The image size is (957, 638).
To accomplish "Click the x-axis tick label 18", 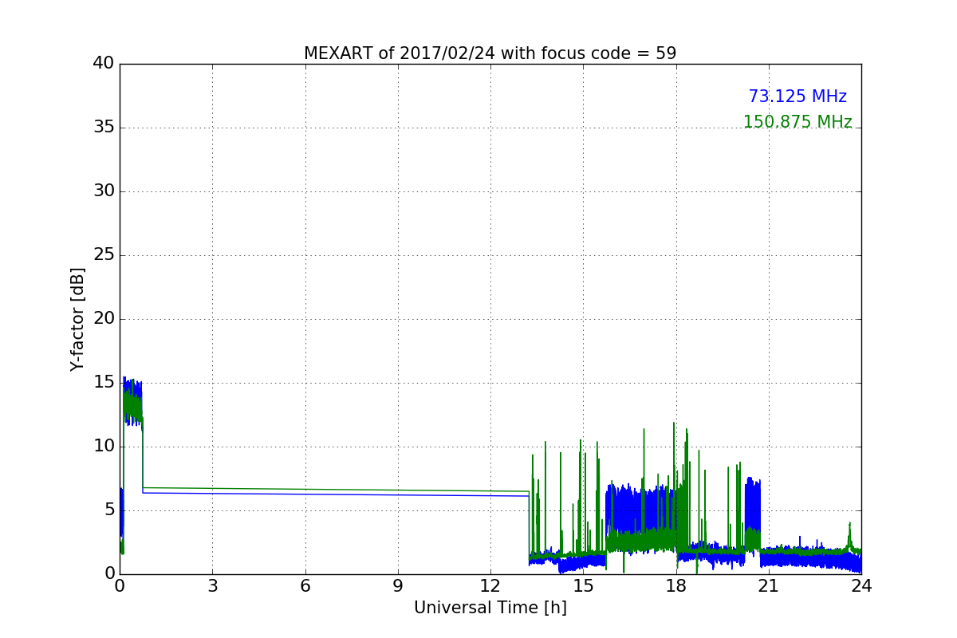I will (x=675, y=585).
